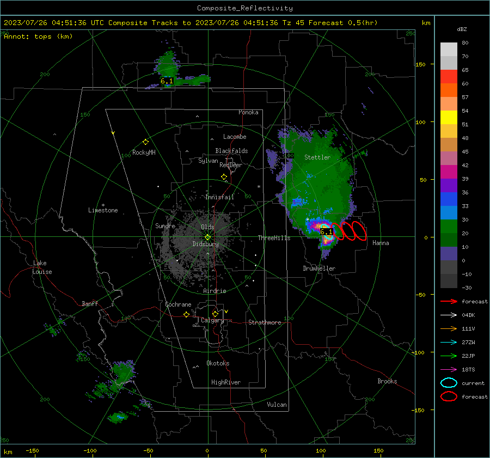Click the 51 dBZ yellow color swatch

coord(449,117)
